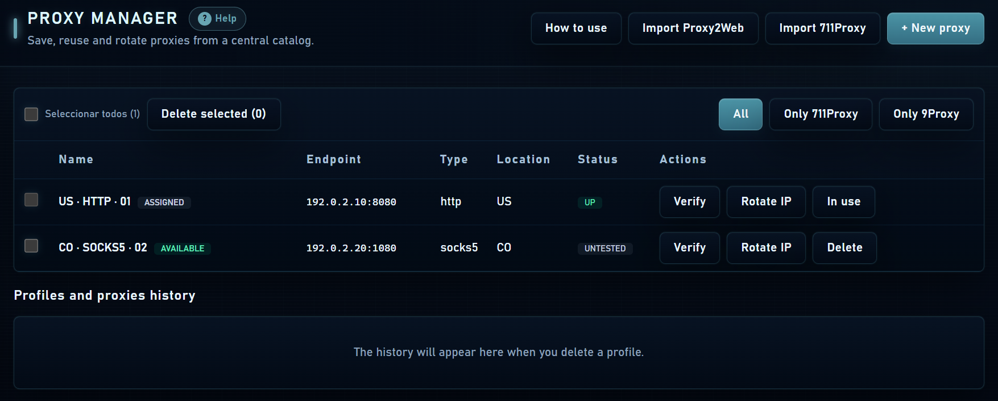Verify the CO · SOCKS5 · 02 proxy
This screenshot has height=401, width=998.
click(690, 248)
